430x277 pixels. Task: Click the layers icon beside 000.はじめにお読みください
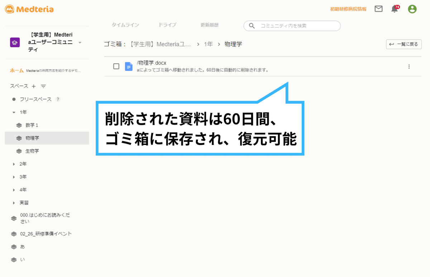(14, 218)
